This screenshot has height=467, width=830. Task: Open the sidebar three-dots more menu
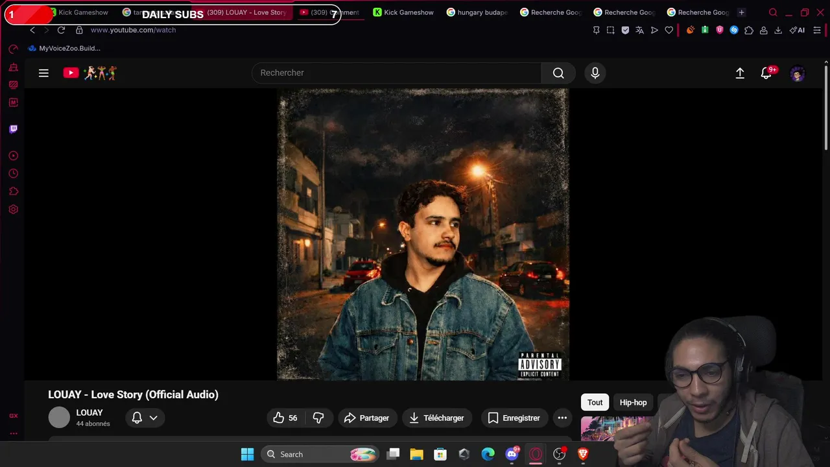click(13, 433)
